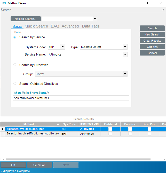Click the <Any> Group combo box
This screenshot has height=173, width=166.
pyautogui.click(x=81, y=74)
